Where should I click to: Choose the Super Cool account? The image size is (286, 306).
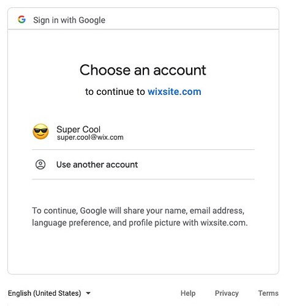tap(143, 133)
